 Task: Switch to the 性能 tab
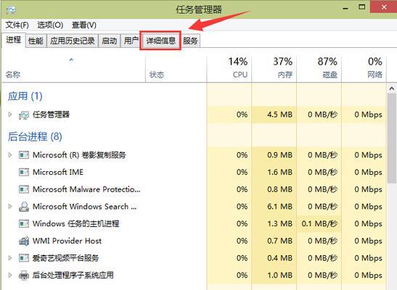(x=36, y=41)
